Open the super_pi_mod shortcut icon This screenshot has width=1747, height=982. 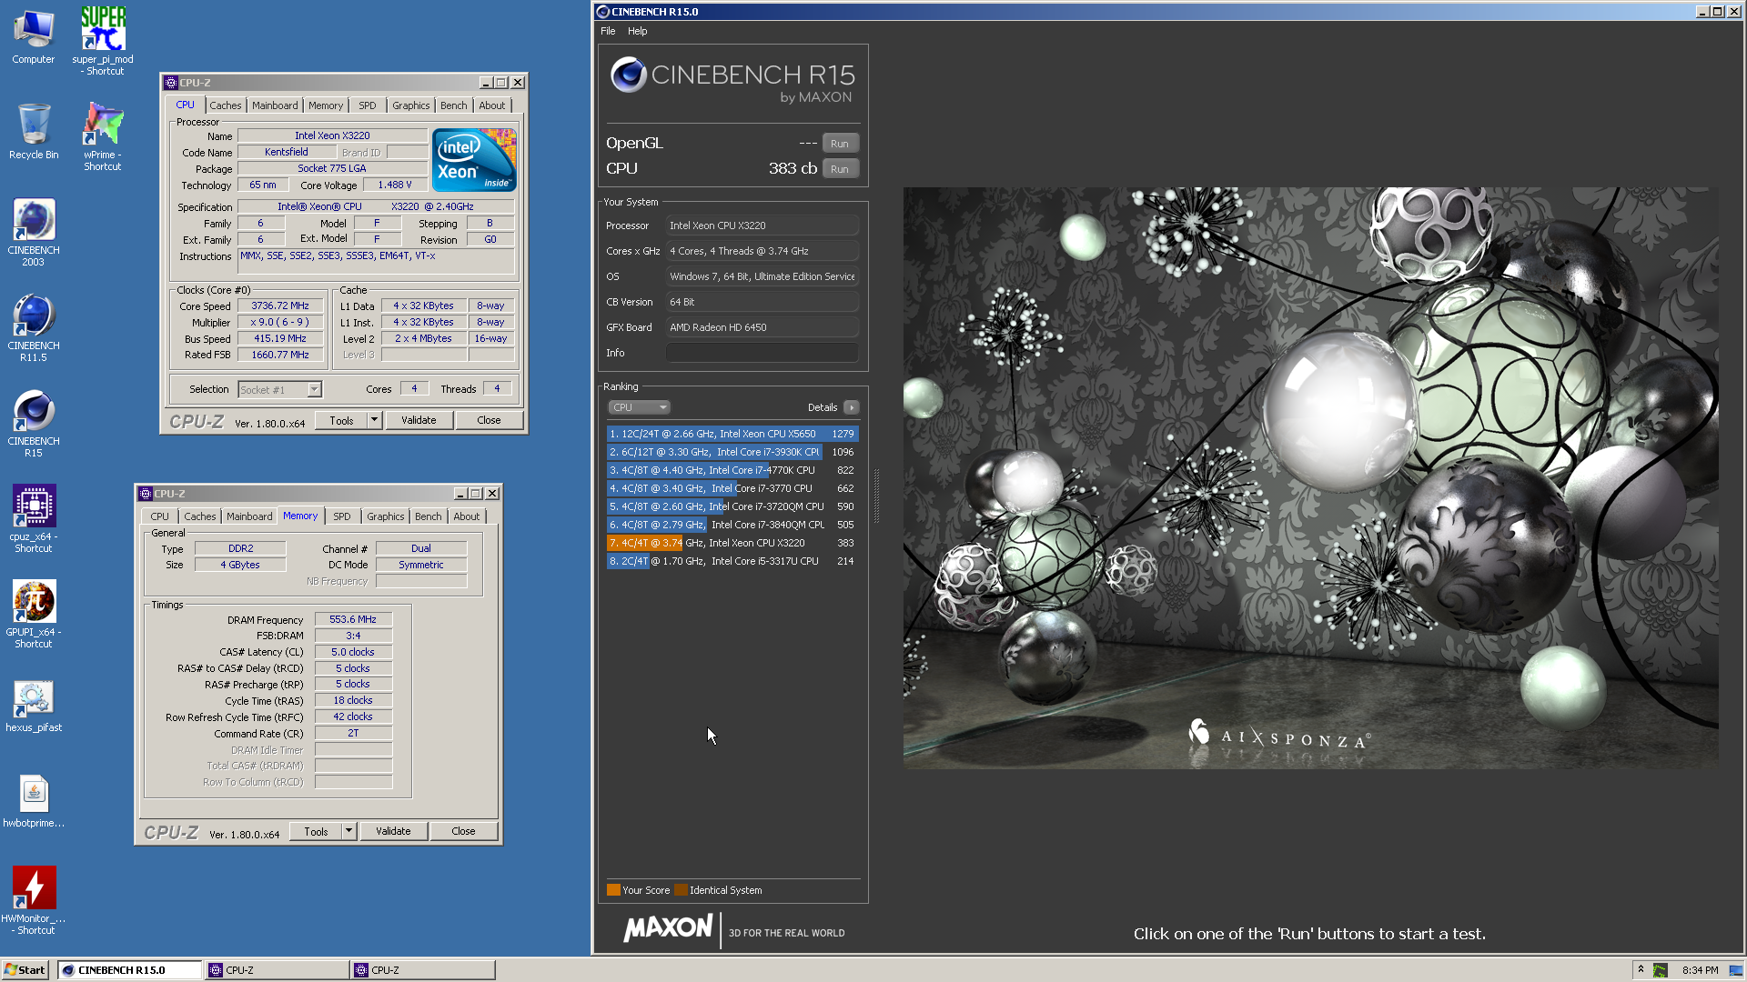pos(103,40)
